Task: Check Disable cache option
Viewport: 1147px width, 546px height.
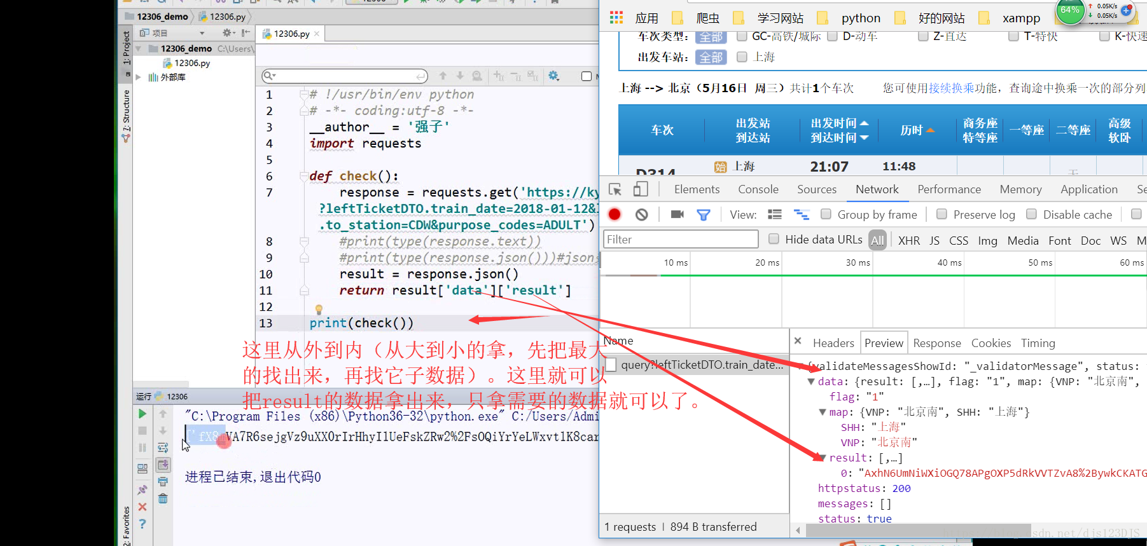Action: (x=1031, y=214)
